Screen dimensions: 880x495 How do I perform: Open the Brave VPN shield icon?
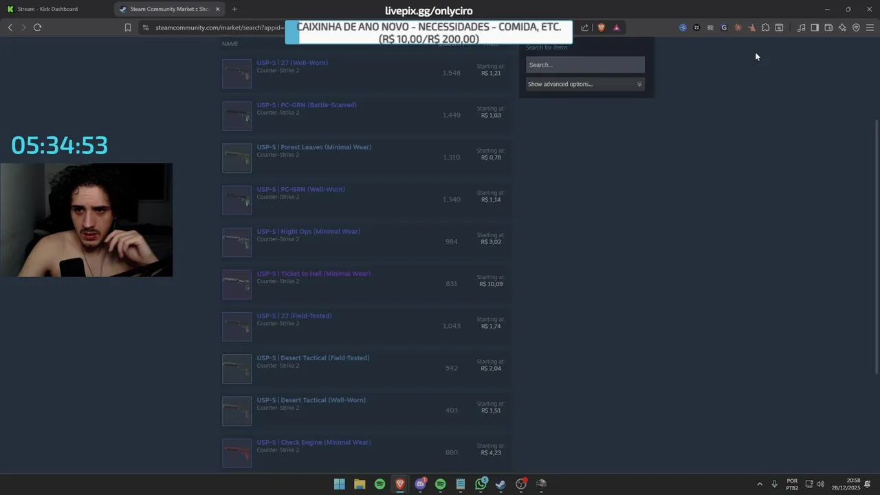point(856,27)
